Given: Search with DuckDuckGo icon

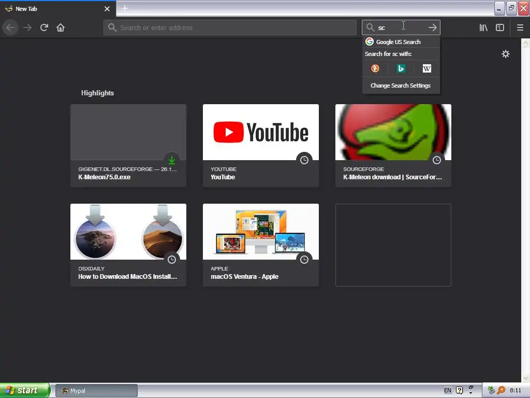Looking at the screenshot, I should [x=375, y=68].
